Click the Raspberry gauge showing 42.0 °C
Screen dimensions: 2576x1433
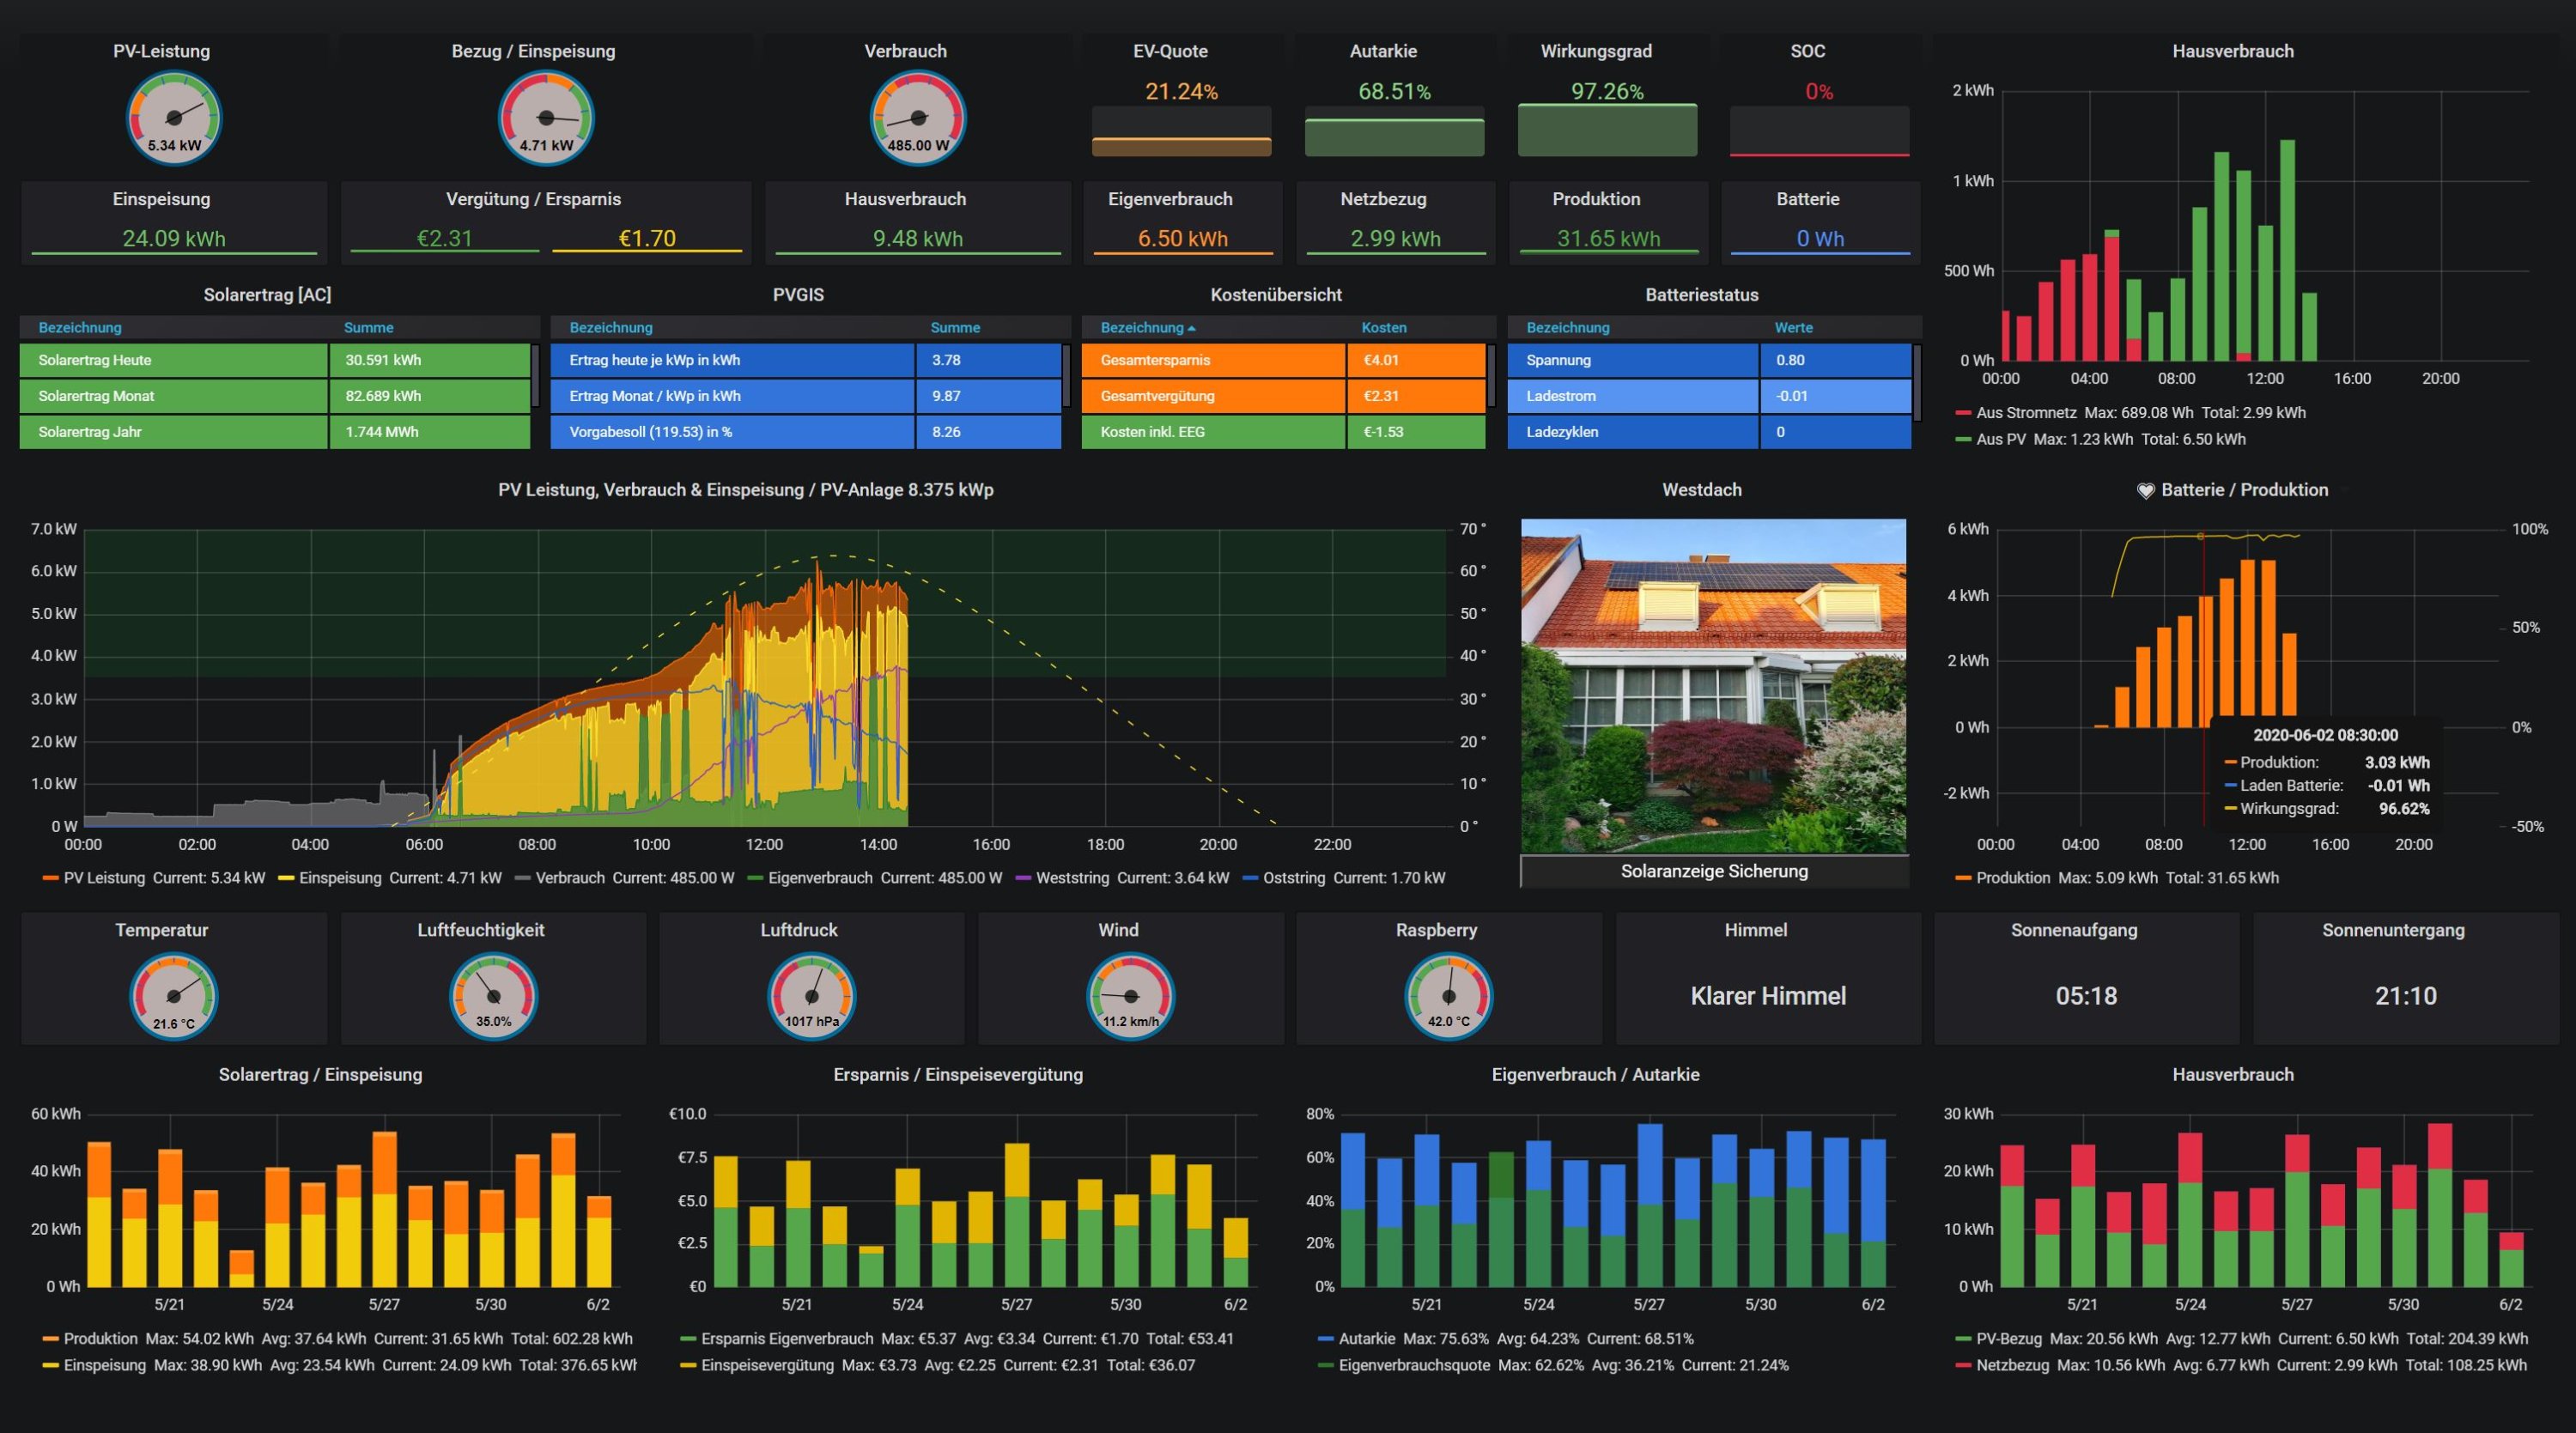(1448, 996)
